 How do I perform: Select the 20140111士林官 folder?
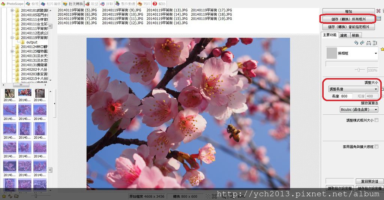coord(34,19)
